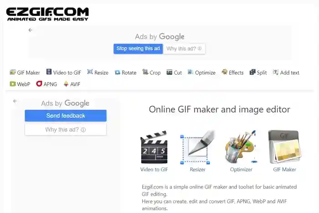Click the Crop menu icon

point(145,72)
